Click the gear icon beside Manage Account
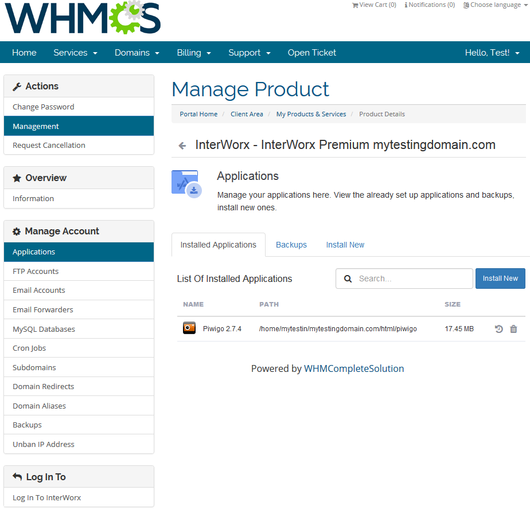This screenshot has height=510, width=530. click(17, 232)
